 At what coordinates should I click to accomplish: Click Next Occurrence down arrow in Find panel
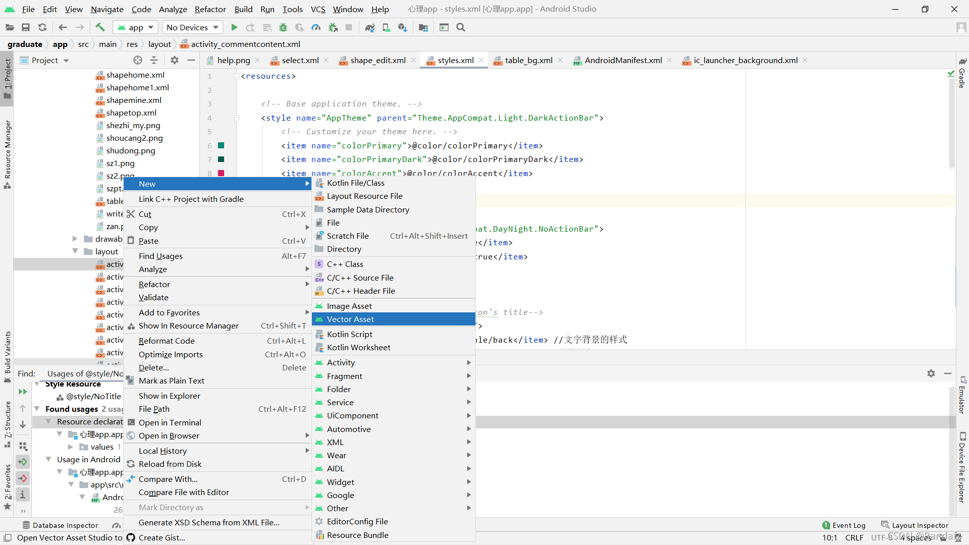coord(23,424)
